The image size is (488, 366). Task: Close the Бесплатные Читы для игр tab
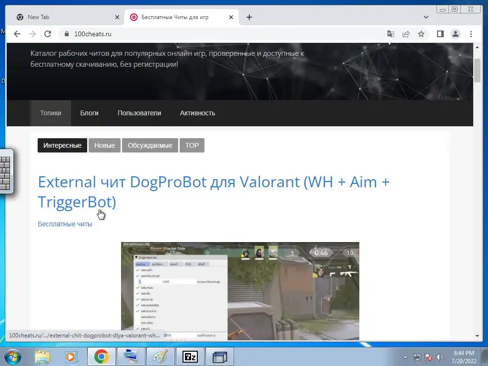coord(231,18)
